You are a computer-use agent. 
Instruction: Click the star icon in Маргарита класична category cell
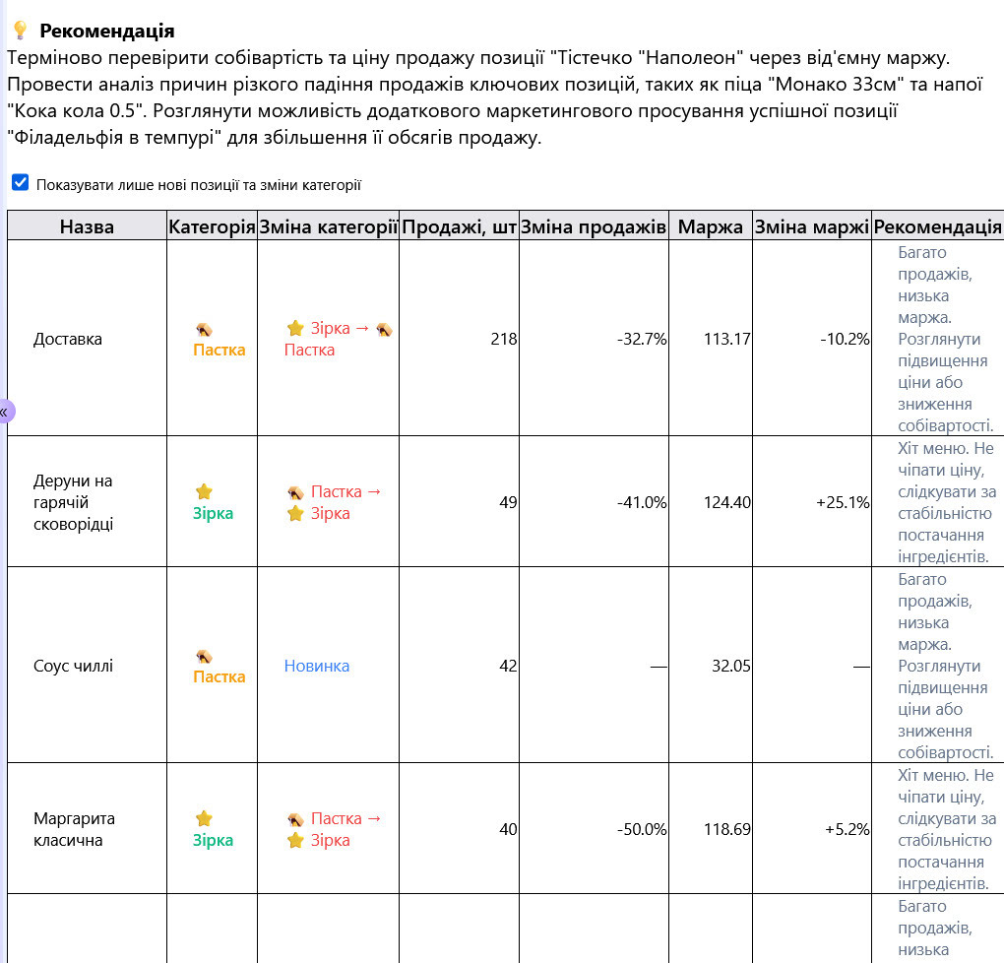click(205, 818)
